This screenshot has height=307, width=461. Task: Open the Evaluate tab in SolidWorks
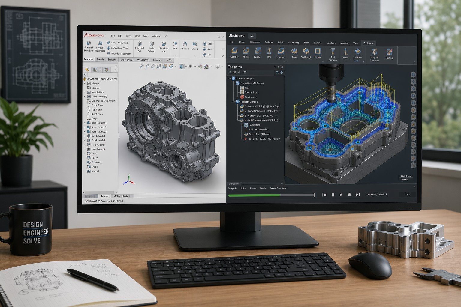[158, 60]
